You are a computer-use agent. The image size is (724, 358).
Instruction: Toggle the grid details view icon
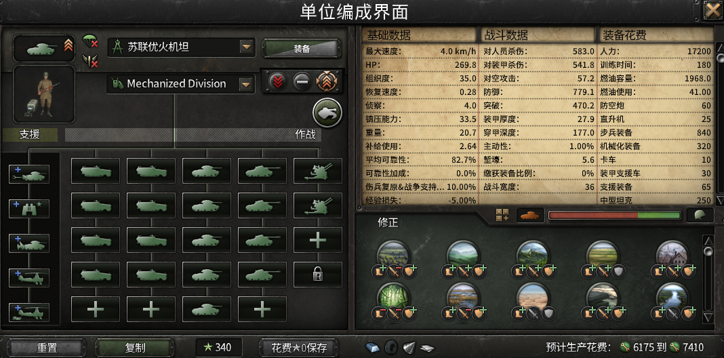[502, 215]
